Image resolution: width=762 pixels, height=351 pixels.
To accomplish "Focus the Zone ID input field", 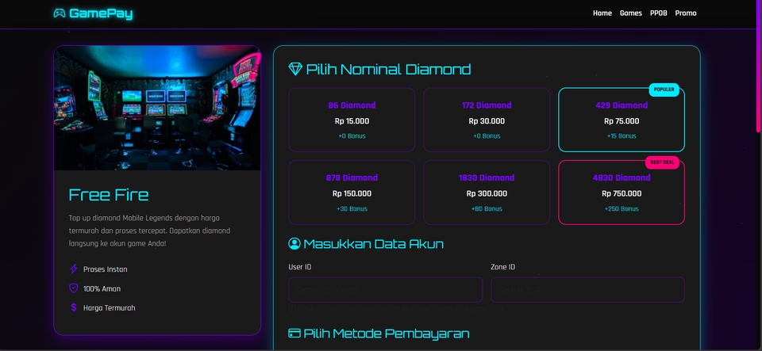I will pyautogui.click(x=587, y=290).
